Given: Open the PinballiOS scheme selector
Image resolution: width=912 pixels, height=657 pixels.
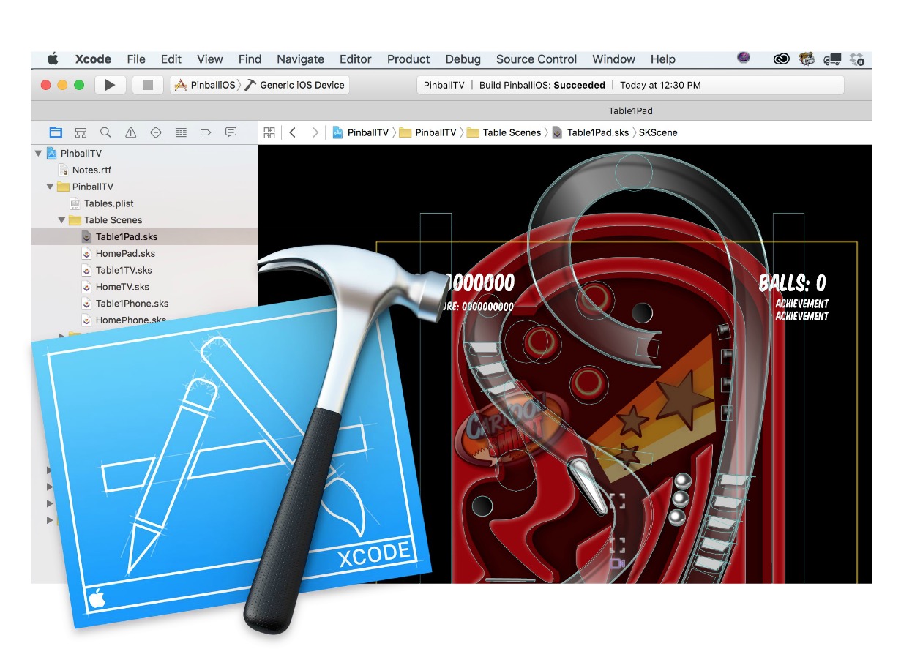Looking at the screenshot, I should (x=205, y=85).
